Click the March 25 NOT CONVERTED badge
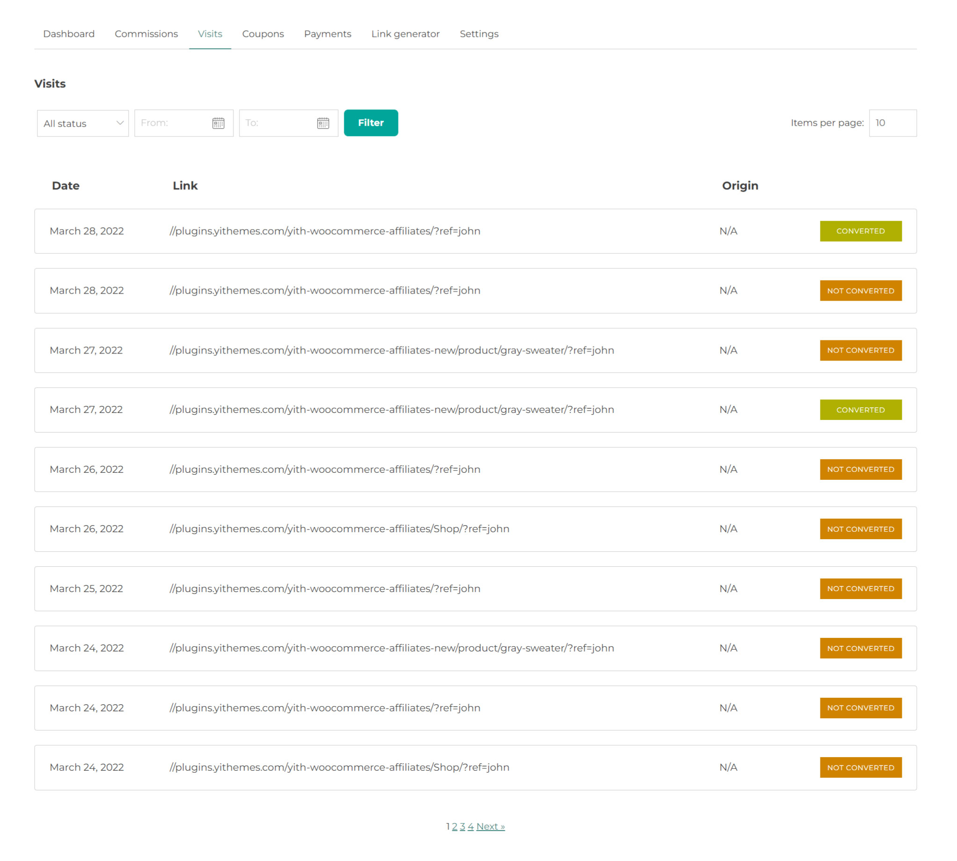Viewport: 957px width, 861px height. click(x=860, y=588)
